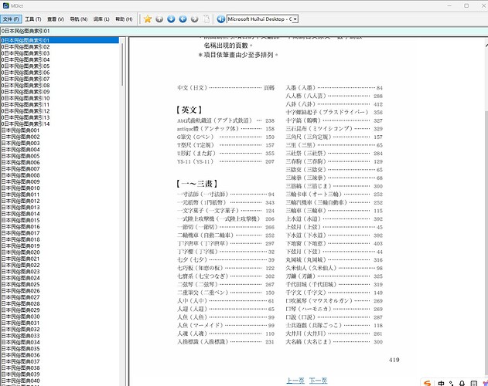Go back with the blue left arrow
Screen dimensions: 488x386
coord(183,19)
